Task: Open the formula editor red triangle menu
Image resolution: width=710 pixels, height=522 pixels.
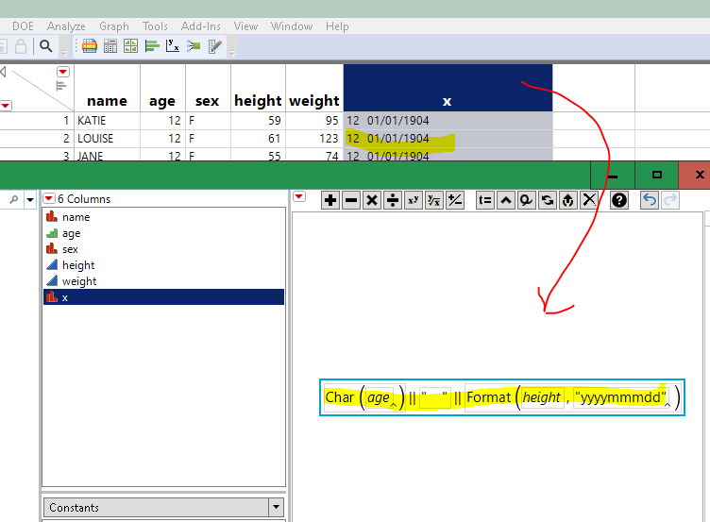Action: [x=299, y=196]
